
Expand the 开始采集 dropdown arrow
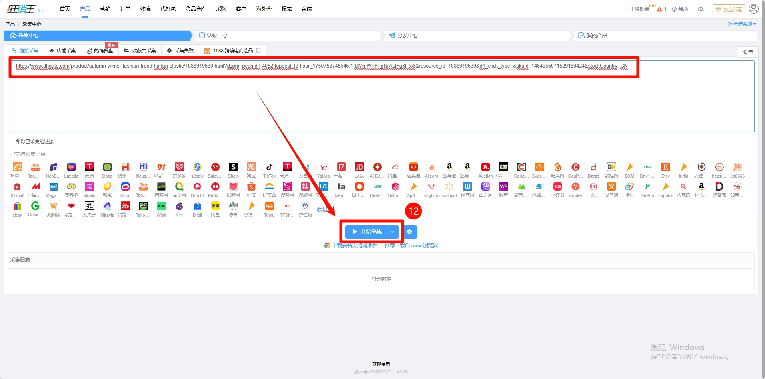click(x=393, y=232)
